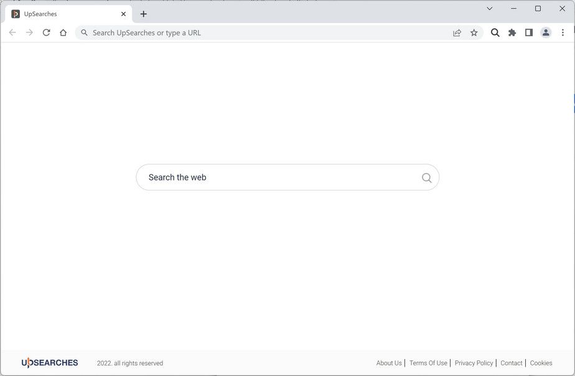The width and height of the screenshot is (575, 376).
Task: Click the '2022. all rights reserved' text
Action: [x=130, y=363]
